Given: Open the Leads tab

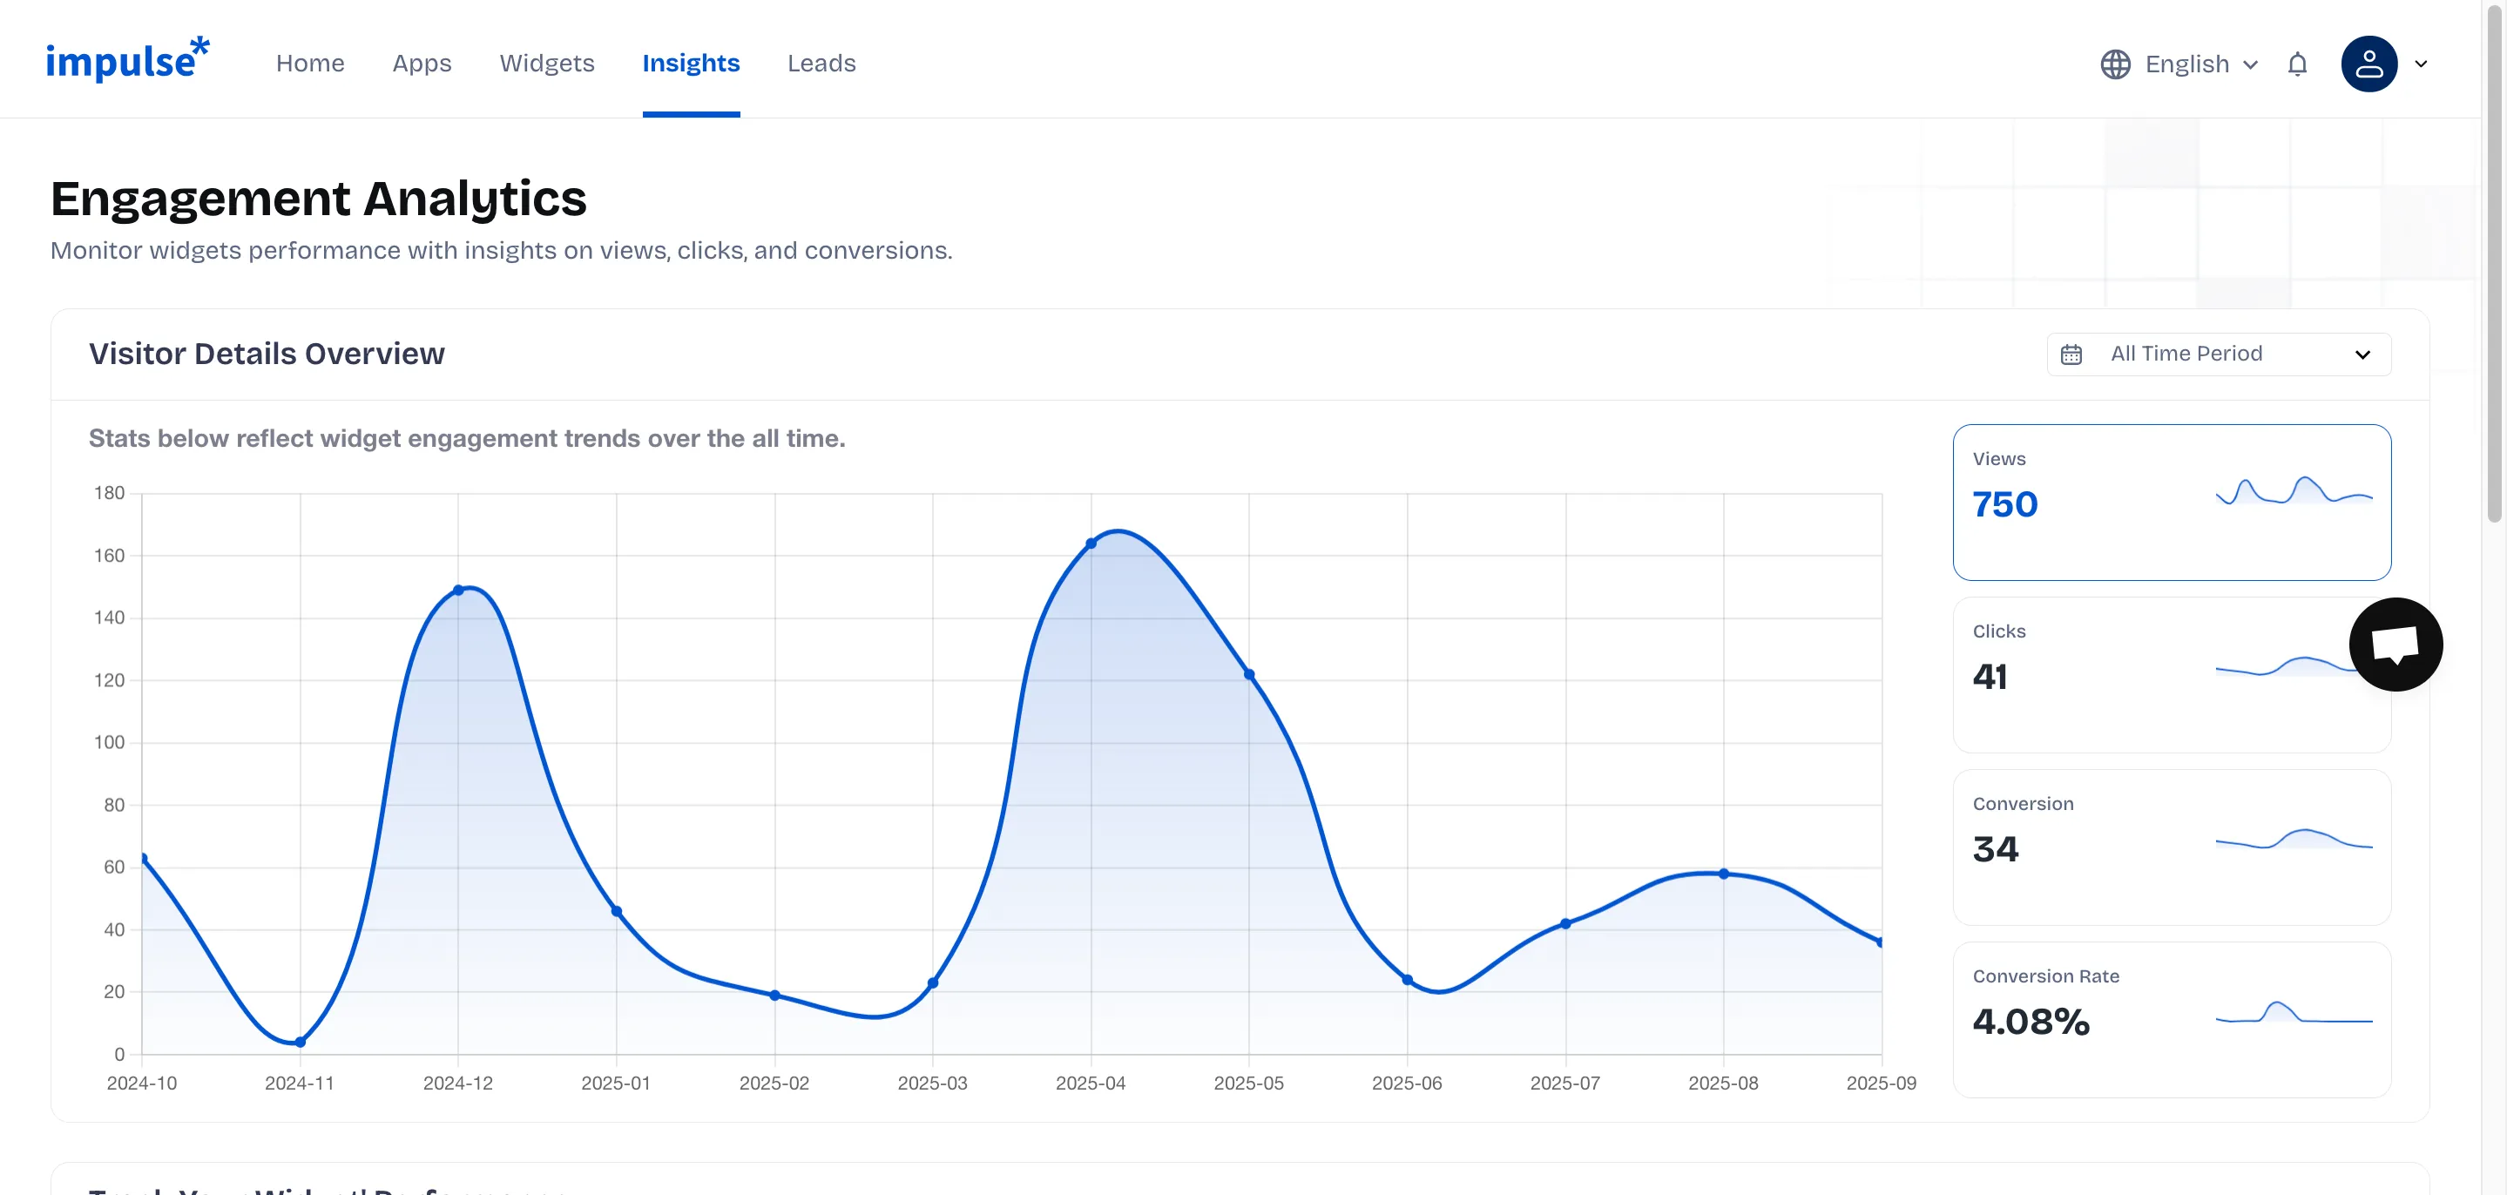Looking at the screenshot, I should [821, 64].
